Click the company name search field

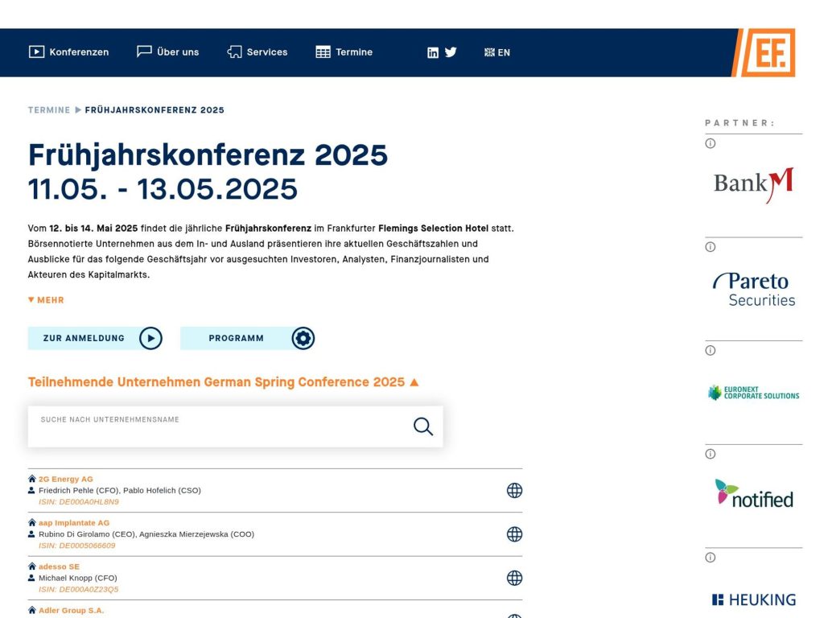tap(201, 425)
